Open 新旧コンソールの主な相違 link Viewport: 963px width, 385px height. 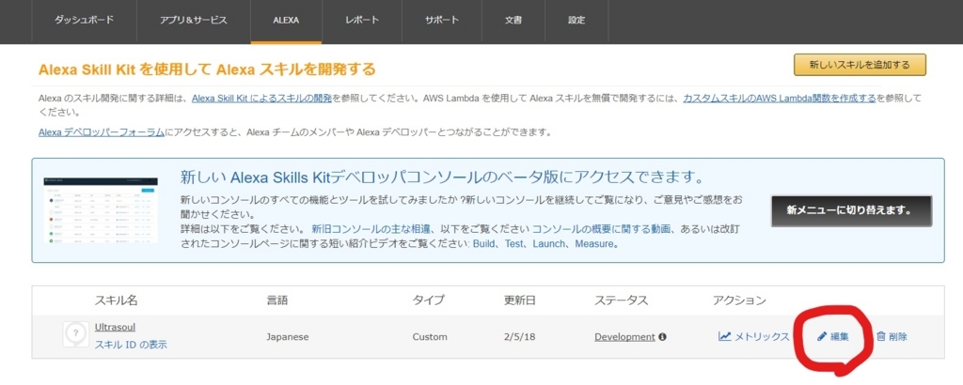coord(372,229)
